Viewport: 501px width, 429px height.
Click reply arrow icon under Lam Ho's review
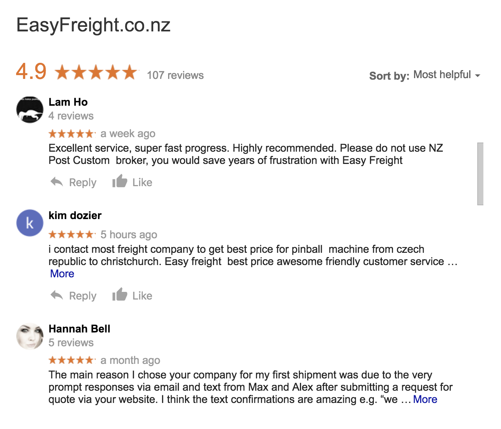coord(57,182)
